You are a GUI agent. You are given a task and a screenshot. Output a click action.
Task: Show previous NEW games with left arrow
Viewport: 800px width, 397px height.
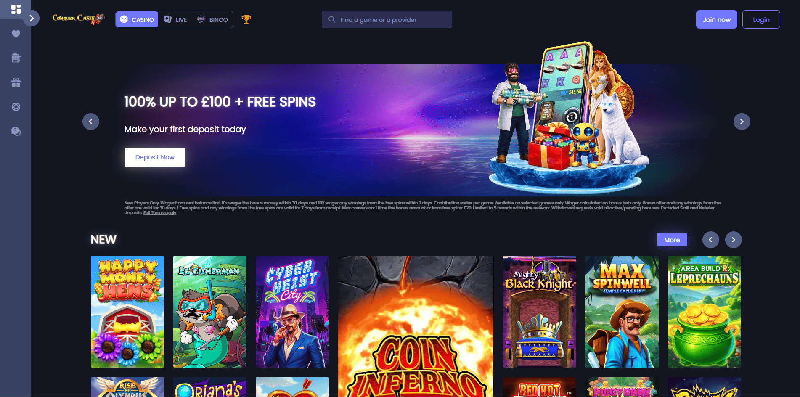tap(710, 240)
